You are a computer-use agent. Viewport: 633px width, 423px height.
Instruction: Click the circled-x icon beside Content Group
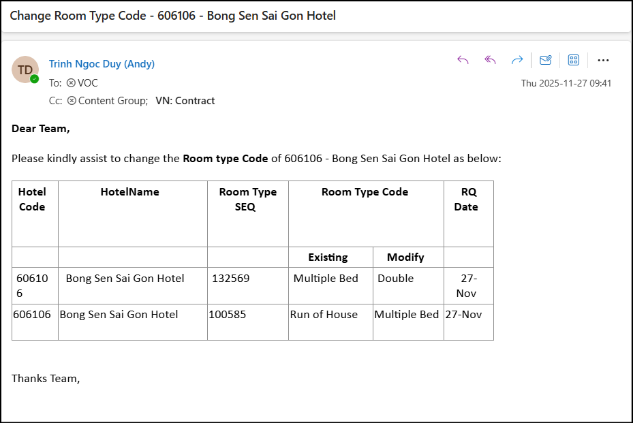[72, 101]
